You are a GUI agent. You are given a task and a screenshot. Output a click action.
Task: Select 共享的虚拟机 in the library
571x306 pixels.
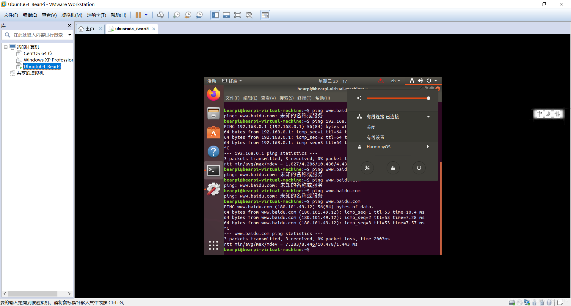click(x=30, y=73)
